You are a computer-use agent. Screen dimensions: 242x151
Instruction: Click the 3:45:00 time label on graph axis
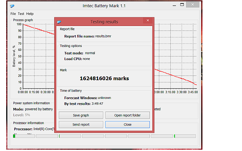193,92
